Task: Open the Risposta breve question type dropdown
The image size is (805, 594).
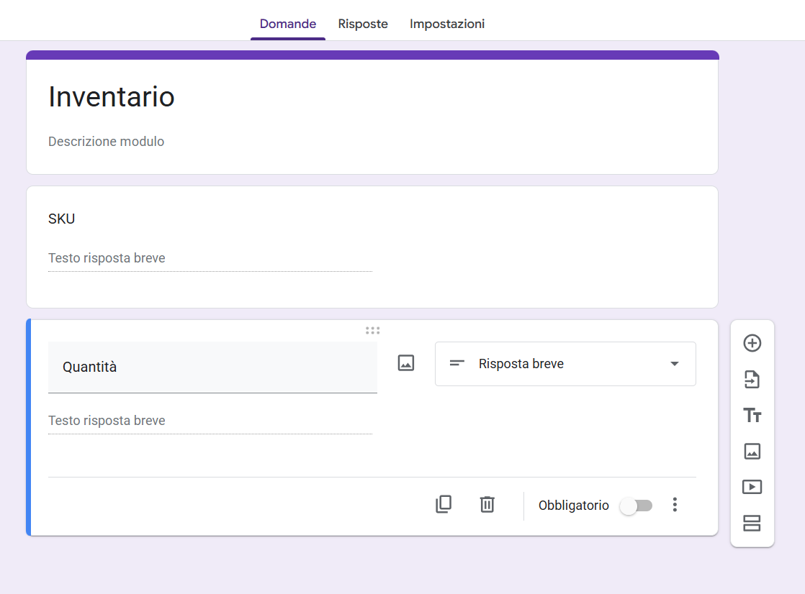Action: pos(565,364)
